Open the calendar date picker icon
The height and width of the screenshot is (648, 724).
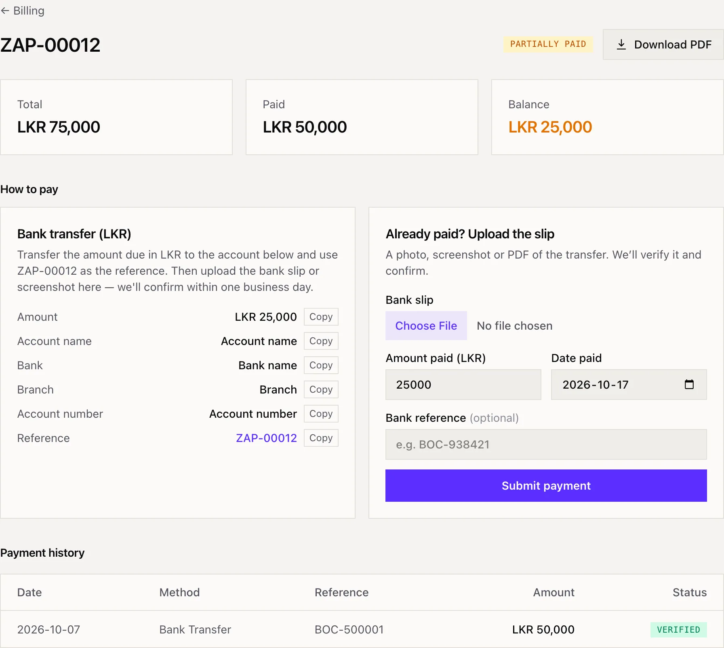(x=689, y=384)
